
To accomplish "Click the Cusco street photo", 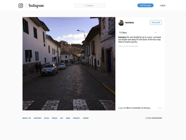I will point(69,64).
